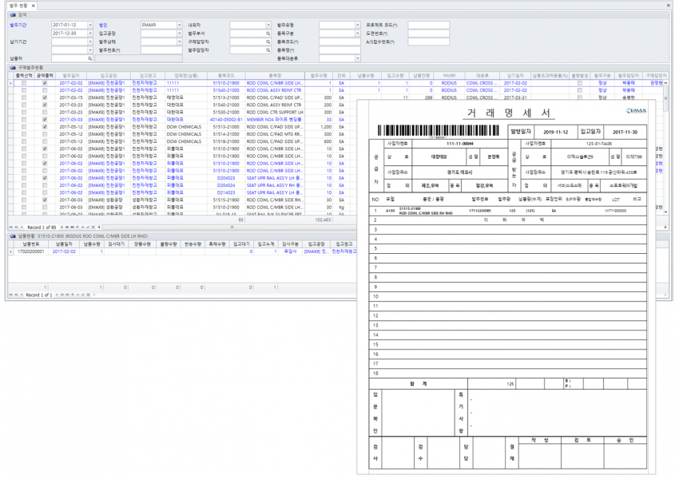The image size is (679, 479).
Task: Click magnifier icon in 구매담당자 field
Action: point(268,42)
